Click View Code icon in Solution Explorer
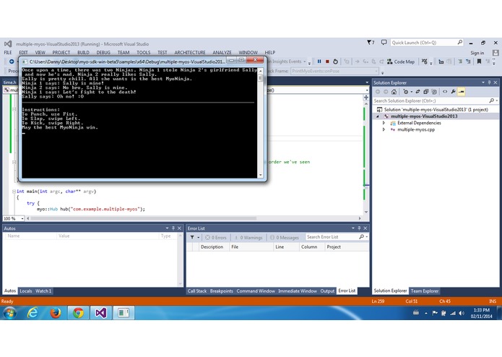Screen dimensions: 502x357 445,92
